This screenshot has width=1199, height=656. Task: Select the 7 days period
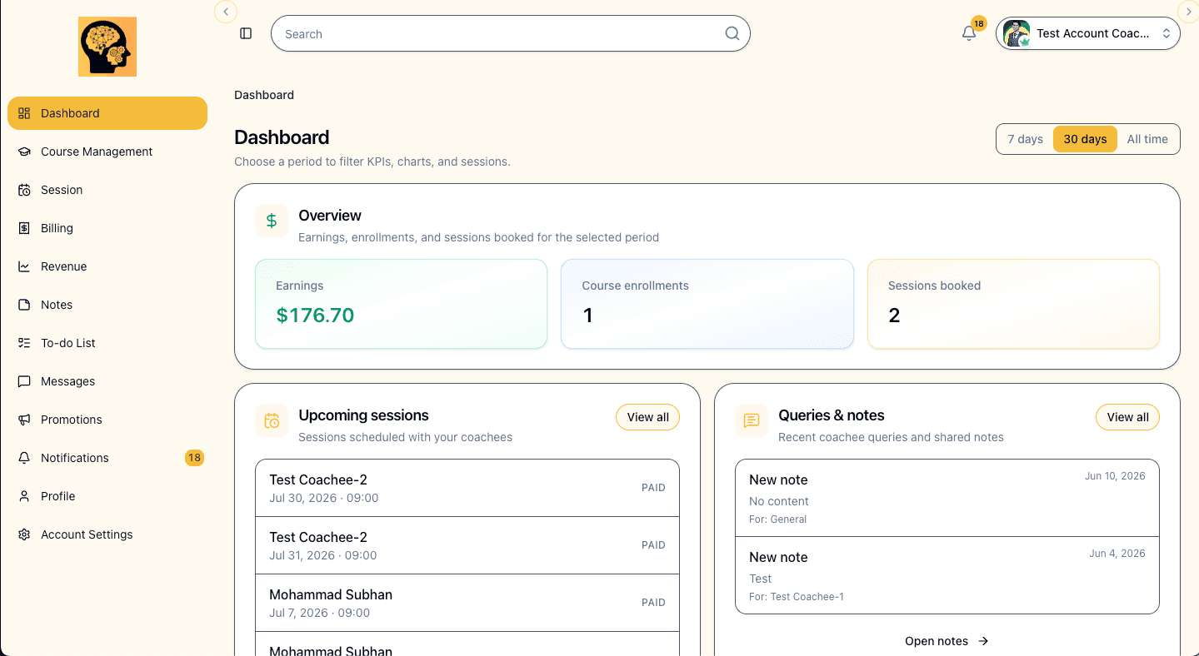click(1026, 139)
